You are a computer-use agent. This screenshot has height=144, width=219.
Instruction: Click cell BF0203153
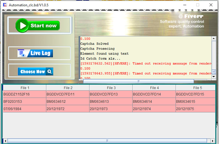tap(25, 101)
